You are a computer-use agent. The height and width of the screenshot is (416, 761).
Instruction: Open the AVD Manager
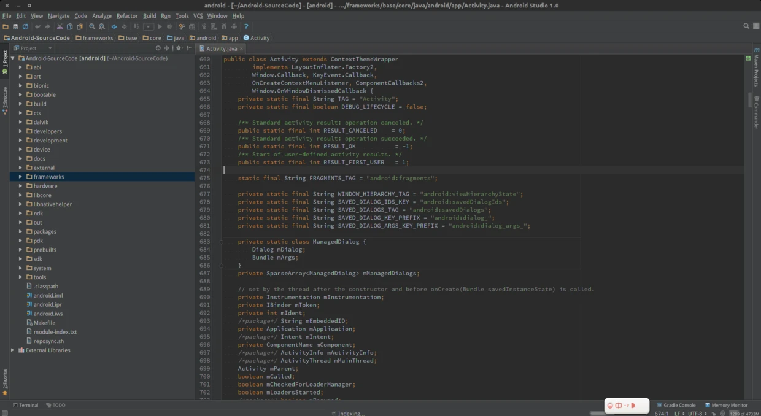pyautogui.click(x=213, y=26)
